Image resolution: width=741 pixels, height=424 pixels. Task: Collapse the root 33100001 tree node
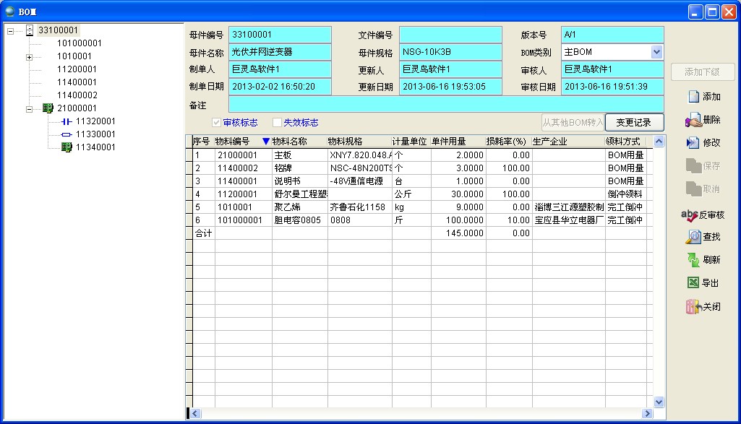[x=10, y=30]
